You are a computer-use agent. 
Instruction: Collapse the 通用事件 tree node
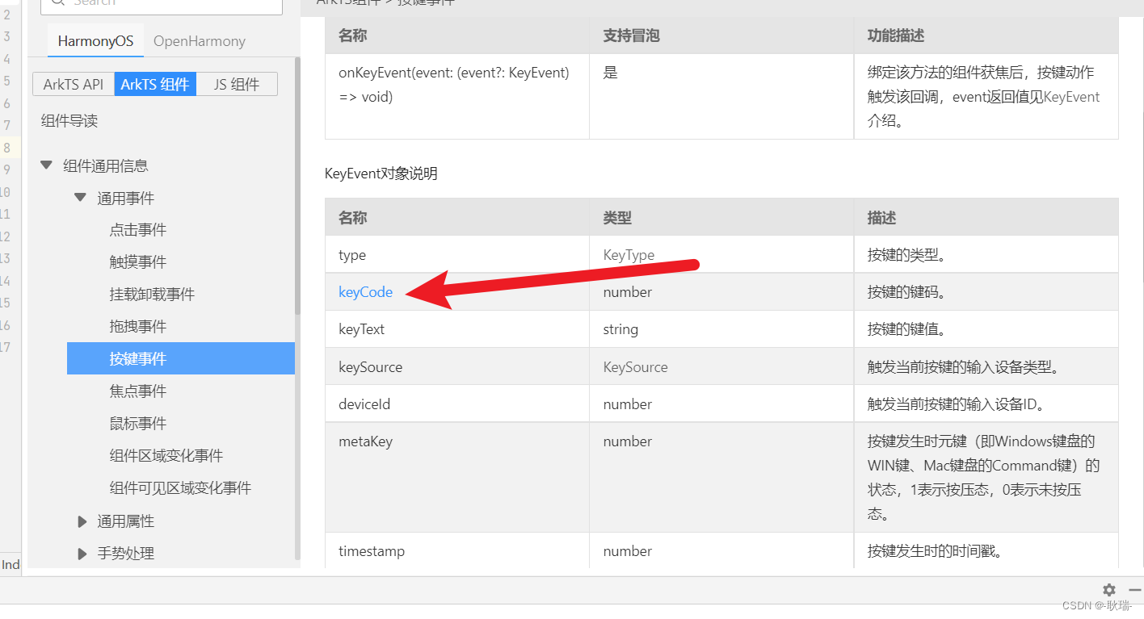pyautogui.click(x=81, y=198)
